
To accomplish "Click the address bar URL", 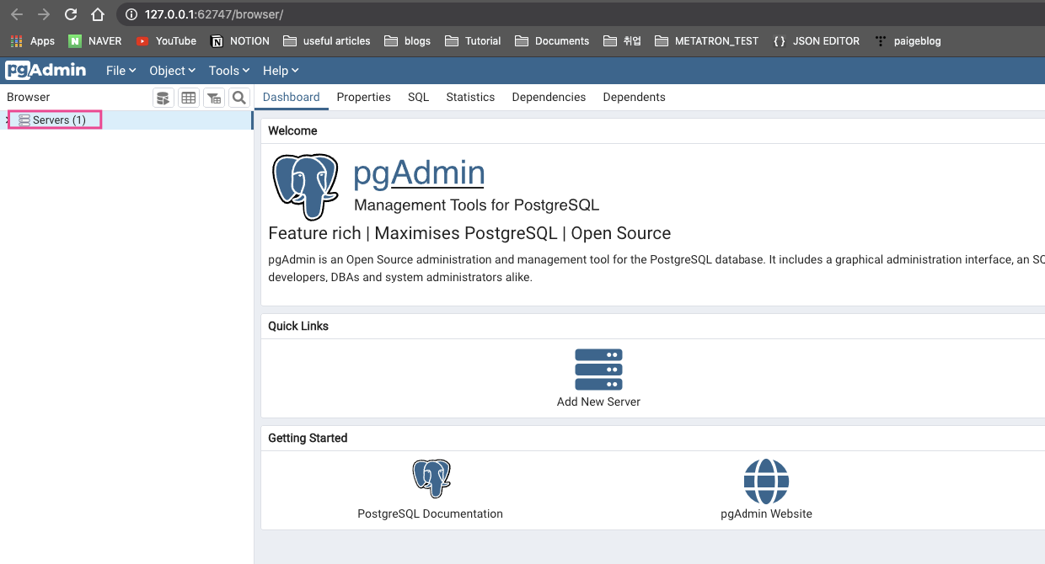I will (214, 14).
